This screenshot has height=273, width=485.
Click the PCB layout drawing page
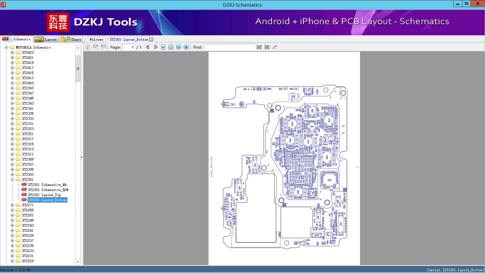pyautogui.click(x=284, y=158)
